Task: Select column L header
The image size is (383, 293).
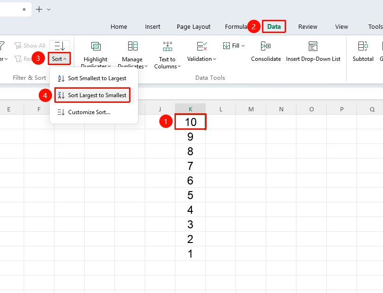Action: point(220,109)
